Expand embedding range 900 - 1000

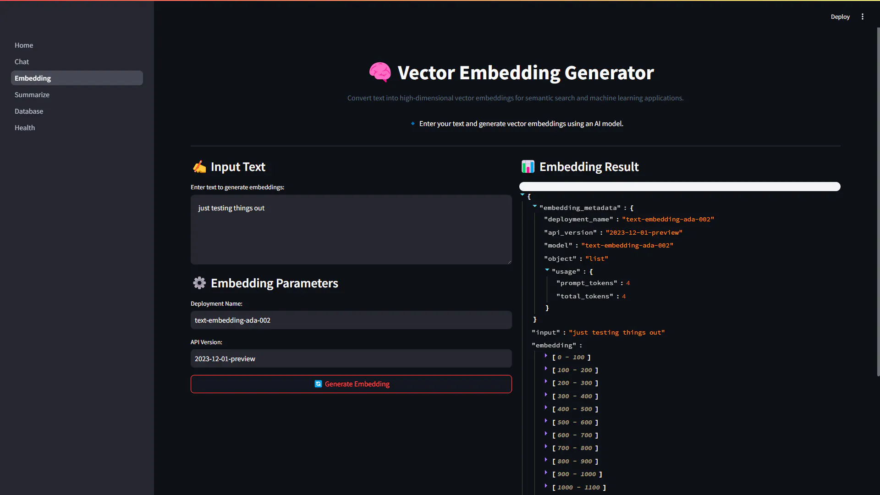click(x=546, y=473)
